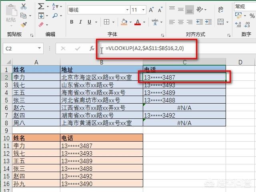
Task: Click Wrap Text icon
Action: coord(220,10)
